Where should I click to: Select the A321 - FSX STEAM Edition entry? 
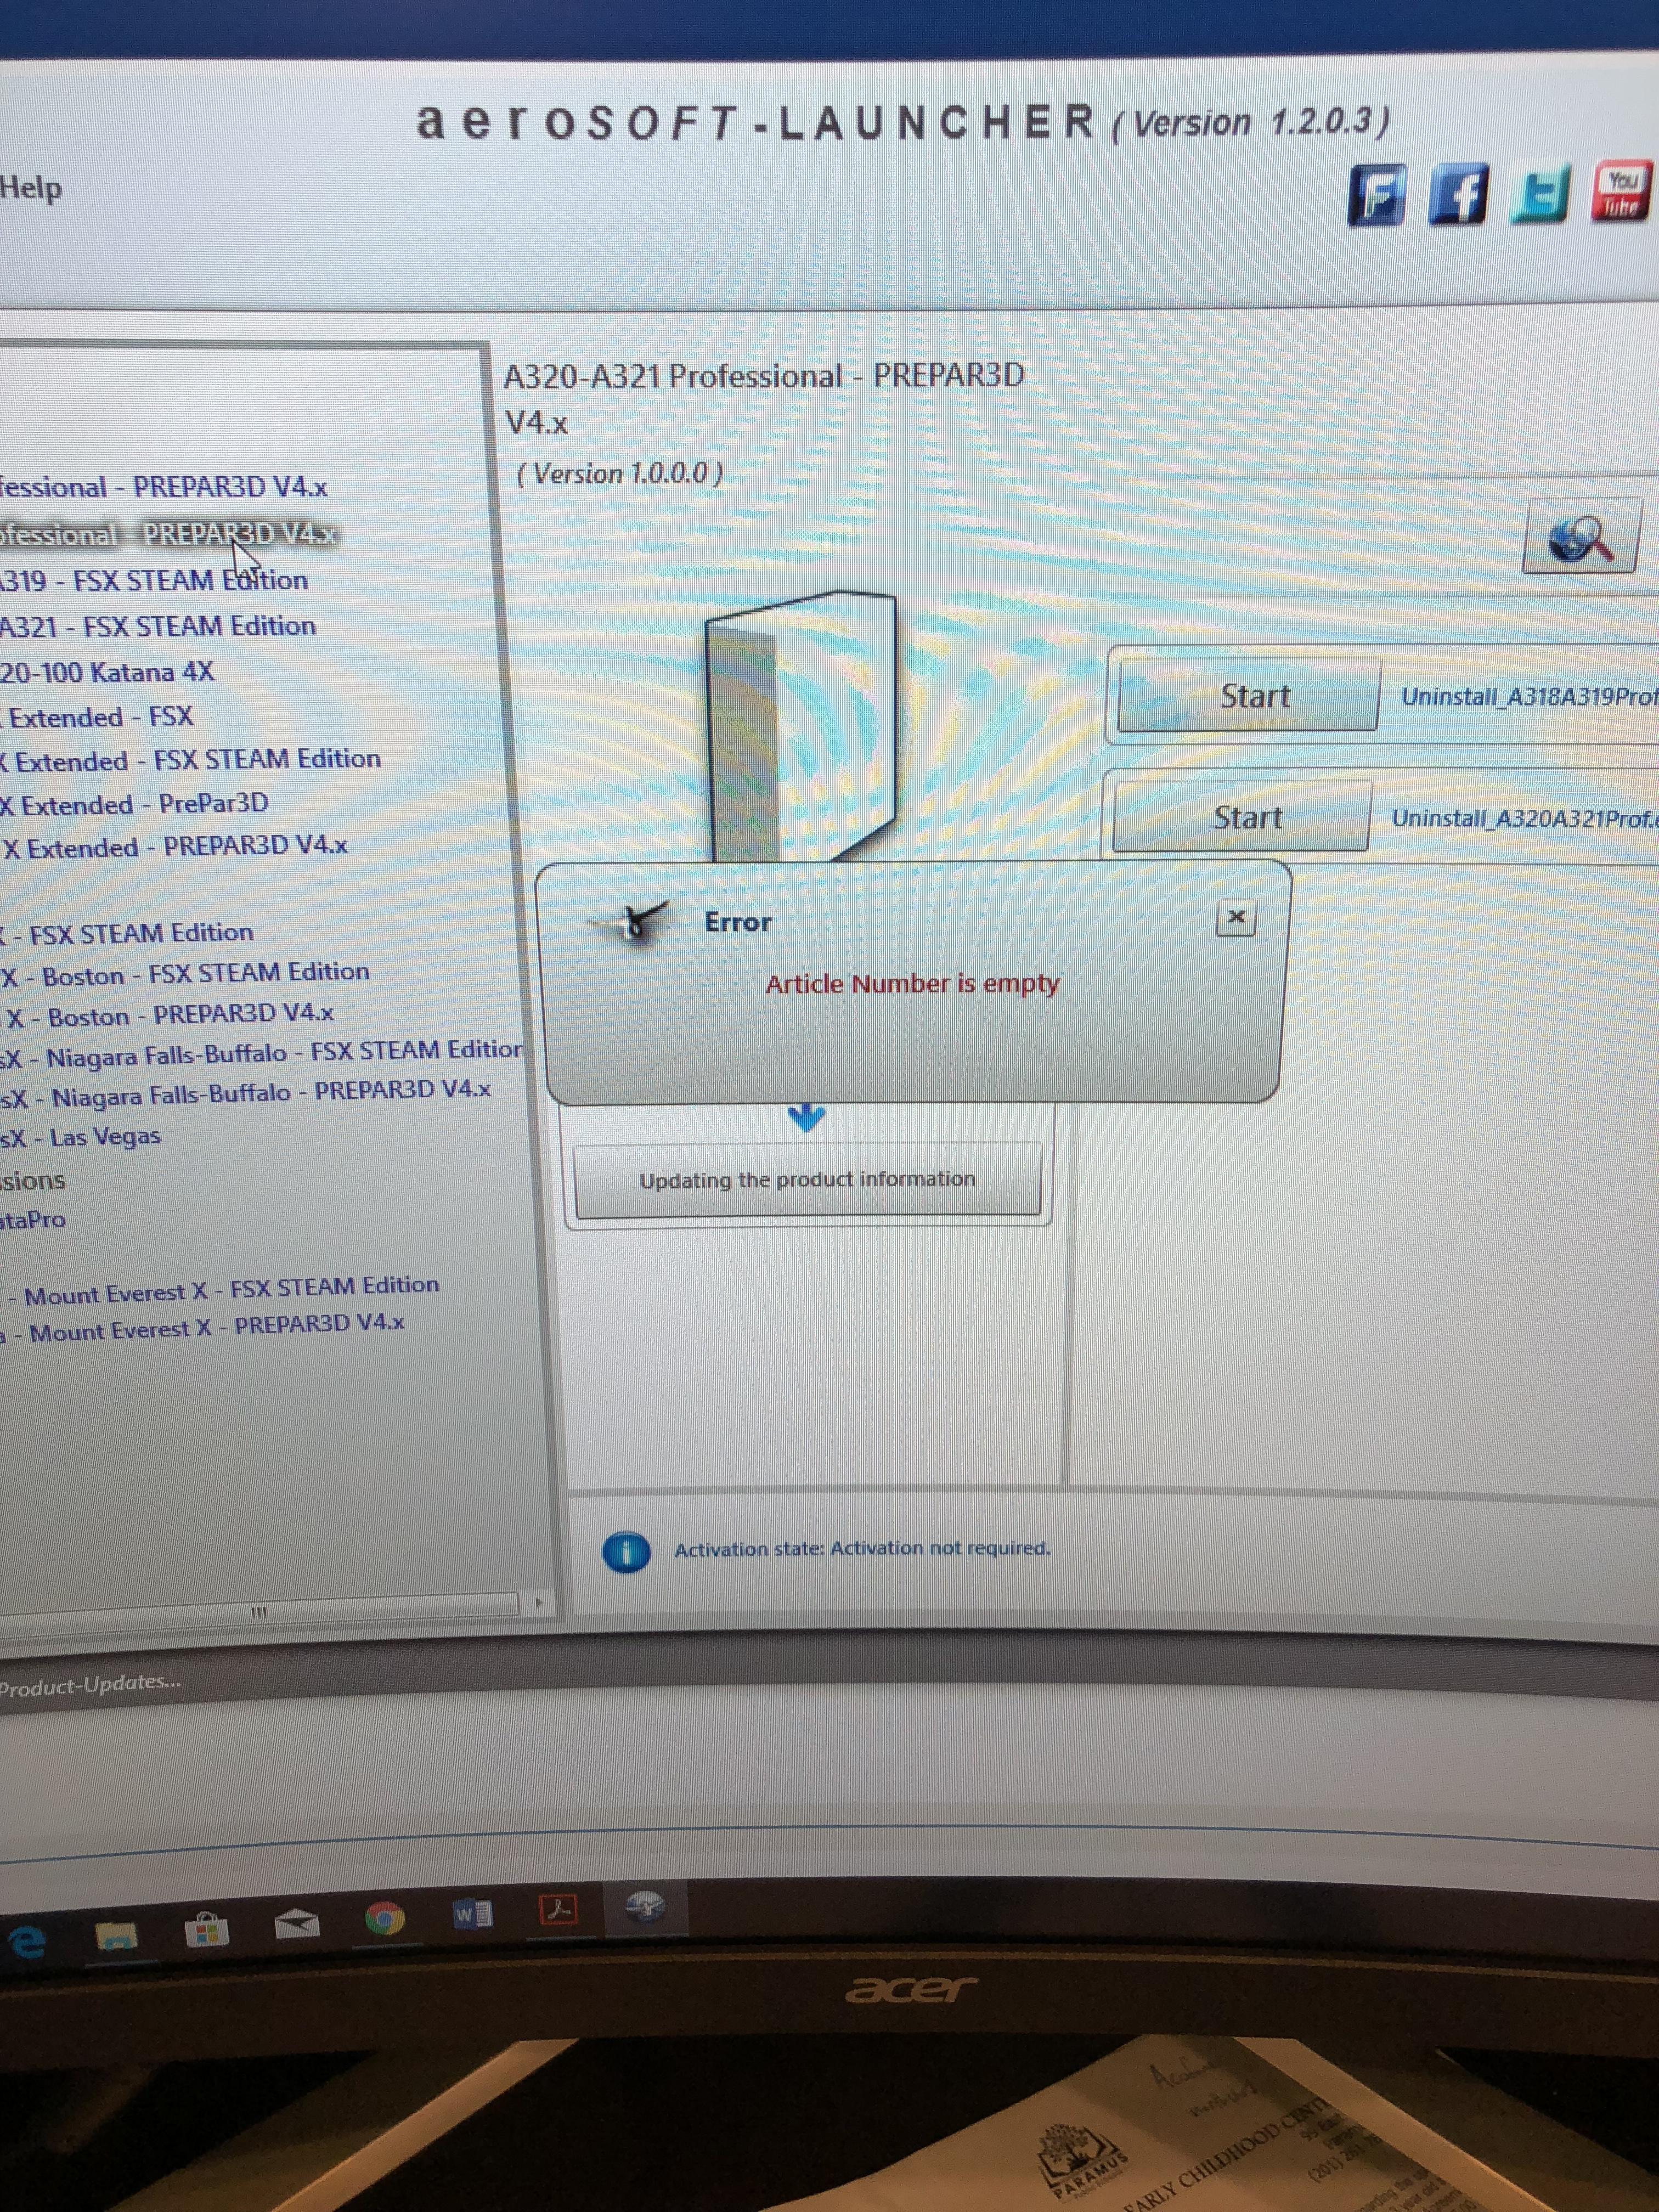pyautogui.click(x=158, y=626)
